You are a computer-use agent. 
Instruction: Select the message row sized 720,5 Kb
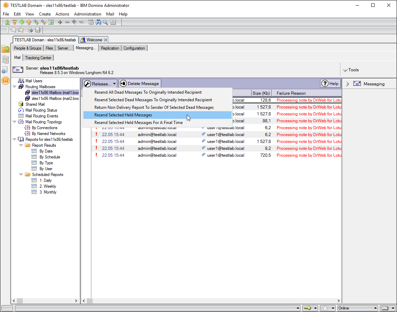[216, 155]
